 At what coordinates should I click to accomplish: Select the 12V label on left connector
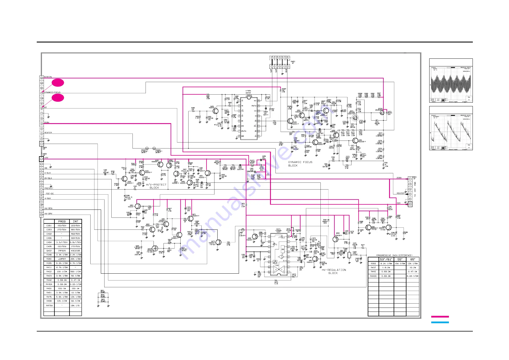[x=46, y=158]
